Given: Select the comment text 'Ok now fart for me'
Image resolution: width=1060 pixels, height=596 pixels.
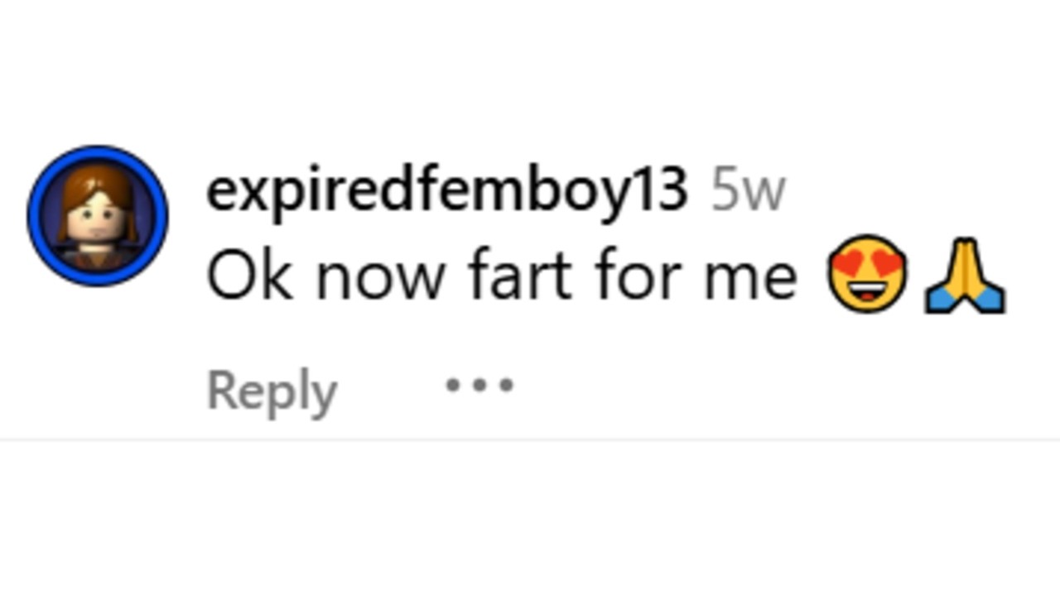Looking at the screenshot, I should [501, 276].
